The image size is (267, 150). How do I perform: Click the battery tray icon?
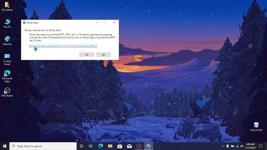232,146
